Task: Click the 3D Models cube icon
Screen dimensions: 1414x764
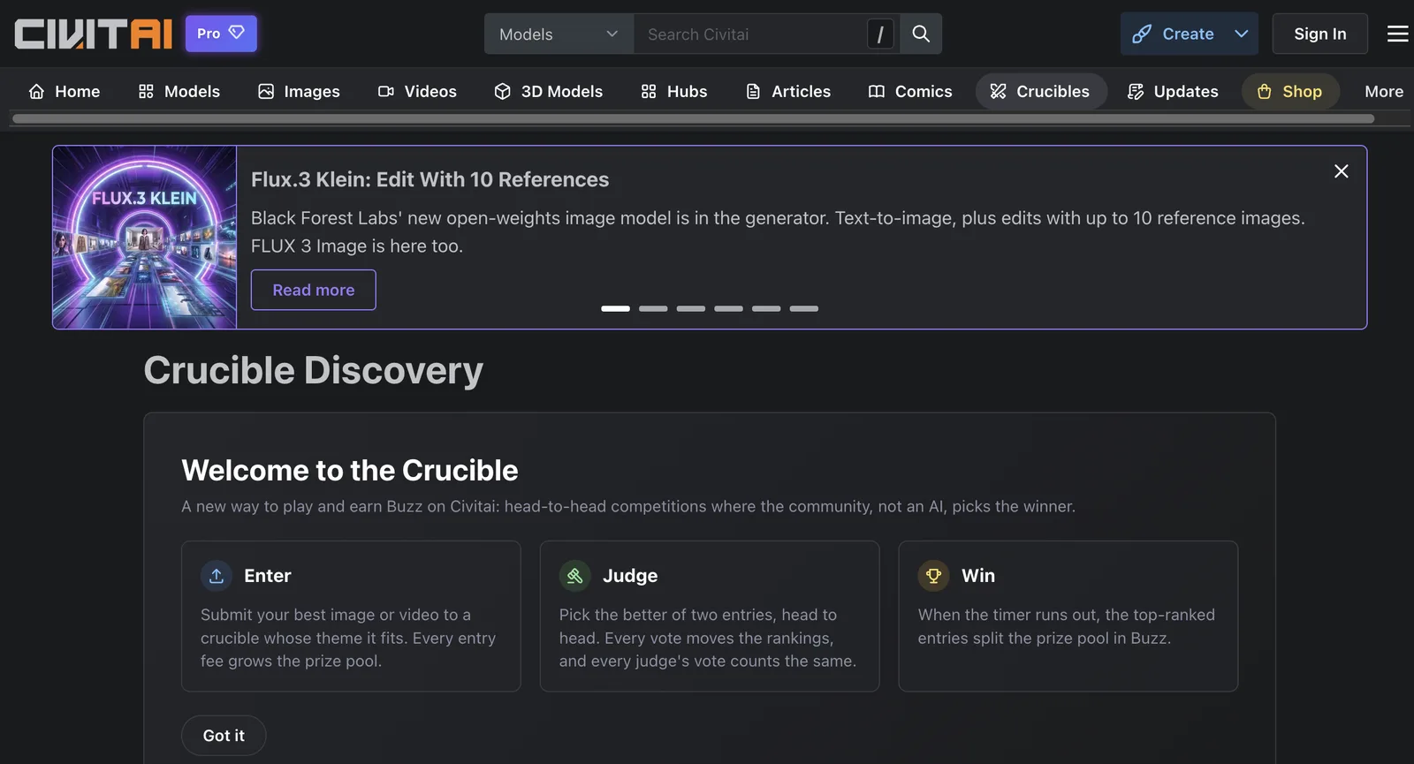Action: click(503, 91)
